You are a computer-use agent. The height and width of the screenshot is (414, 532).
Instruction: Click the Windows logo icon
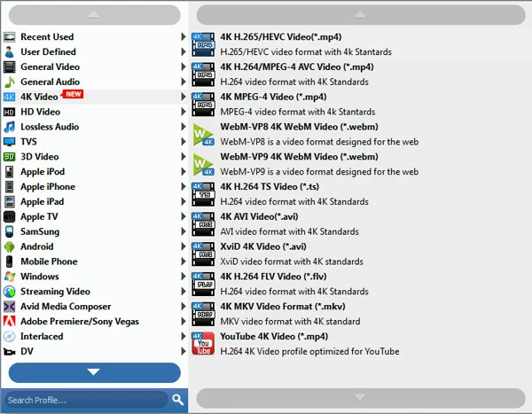click(9, 277)
